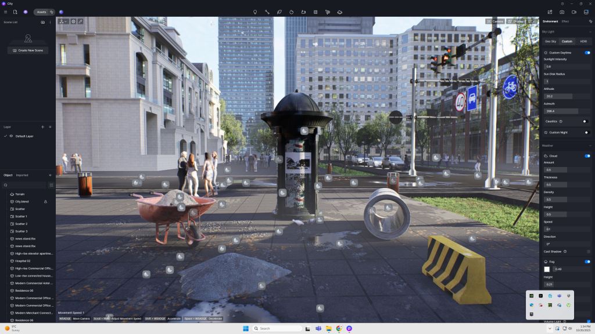Screen dimensions: 595x334
Task: Enable the Caustics toggle
Action: point(586,121)
